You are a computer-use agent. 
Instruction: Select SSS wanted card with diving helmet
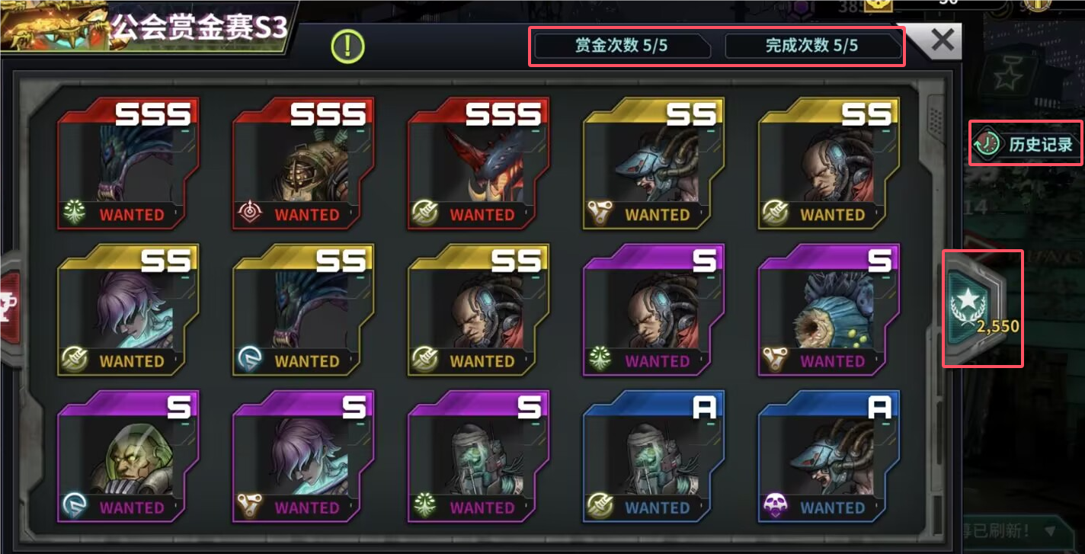point(303,163)
